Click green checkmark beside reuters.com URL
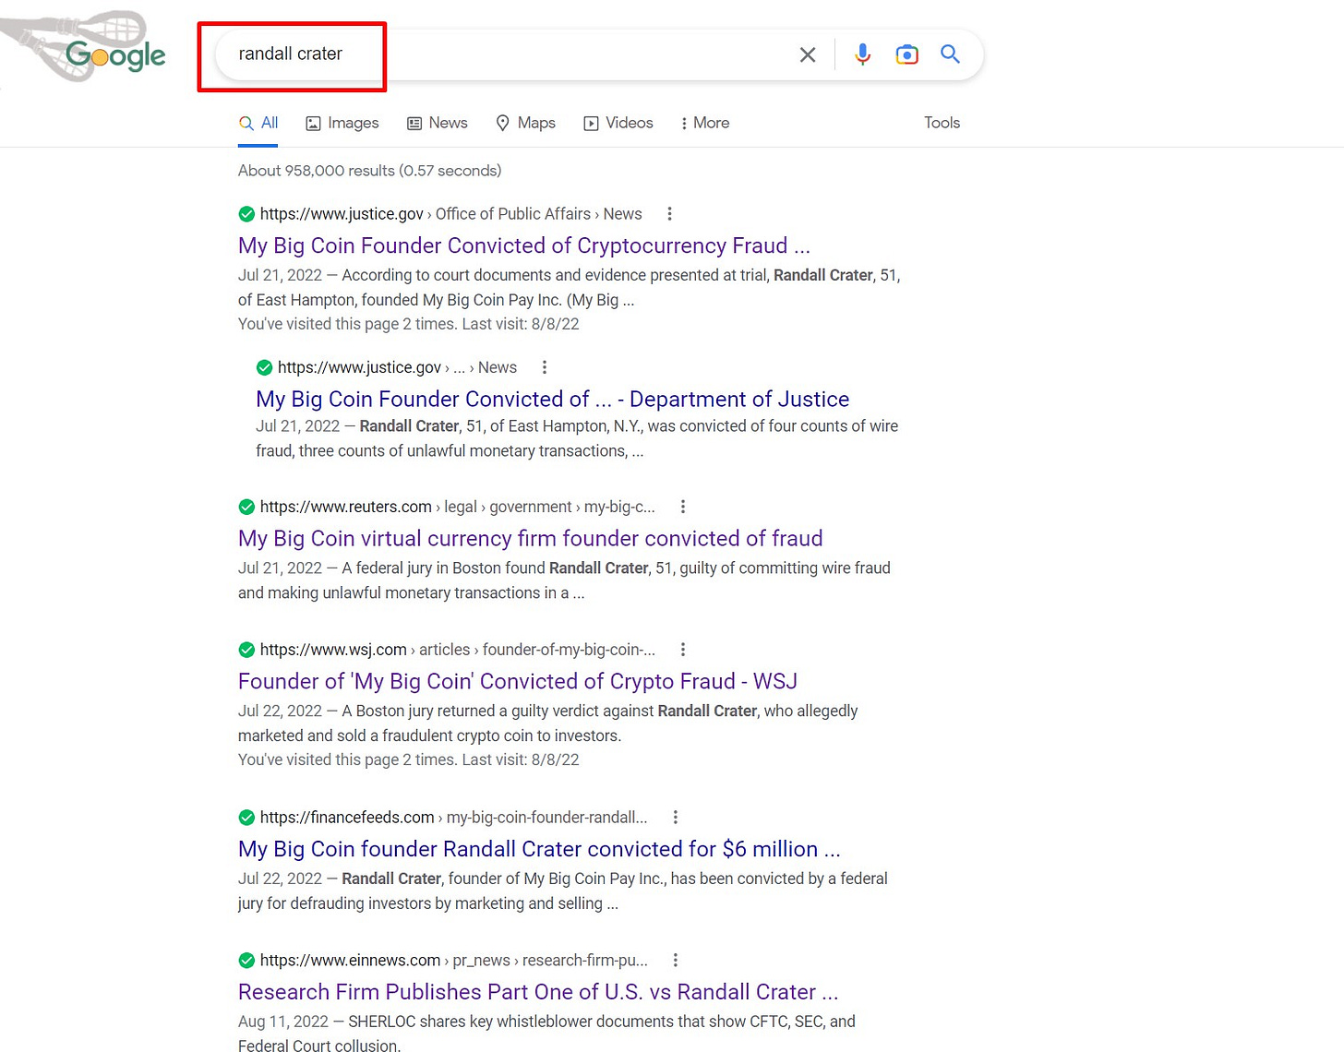The width and height of the screenshot is (1344, 1052). [x=246, y=507]
